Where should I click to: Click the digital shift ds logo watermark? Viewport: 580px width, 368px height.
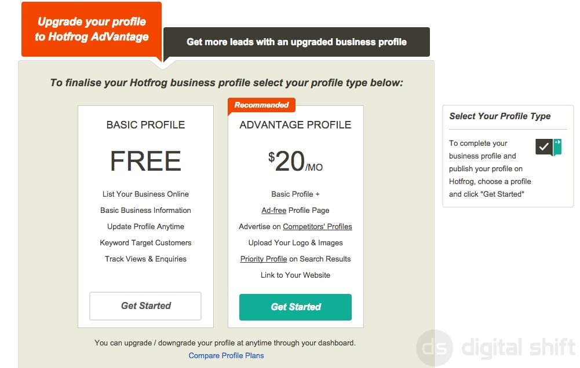pos(435,348)
